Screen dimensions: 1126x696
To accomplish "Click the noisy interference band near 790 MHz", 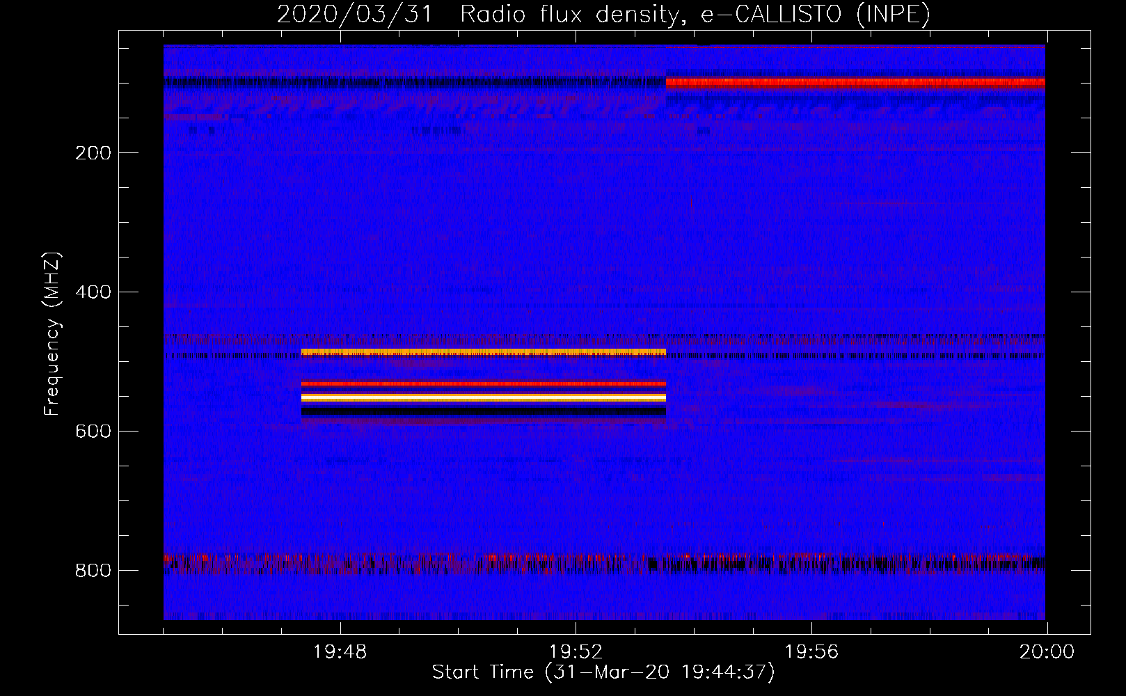I will pyautogui.click(x=604, y=562).
